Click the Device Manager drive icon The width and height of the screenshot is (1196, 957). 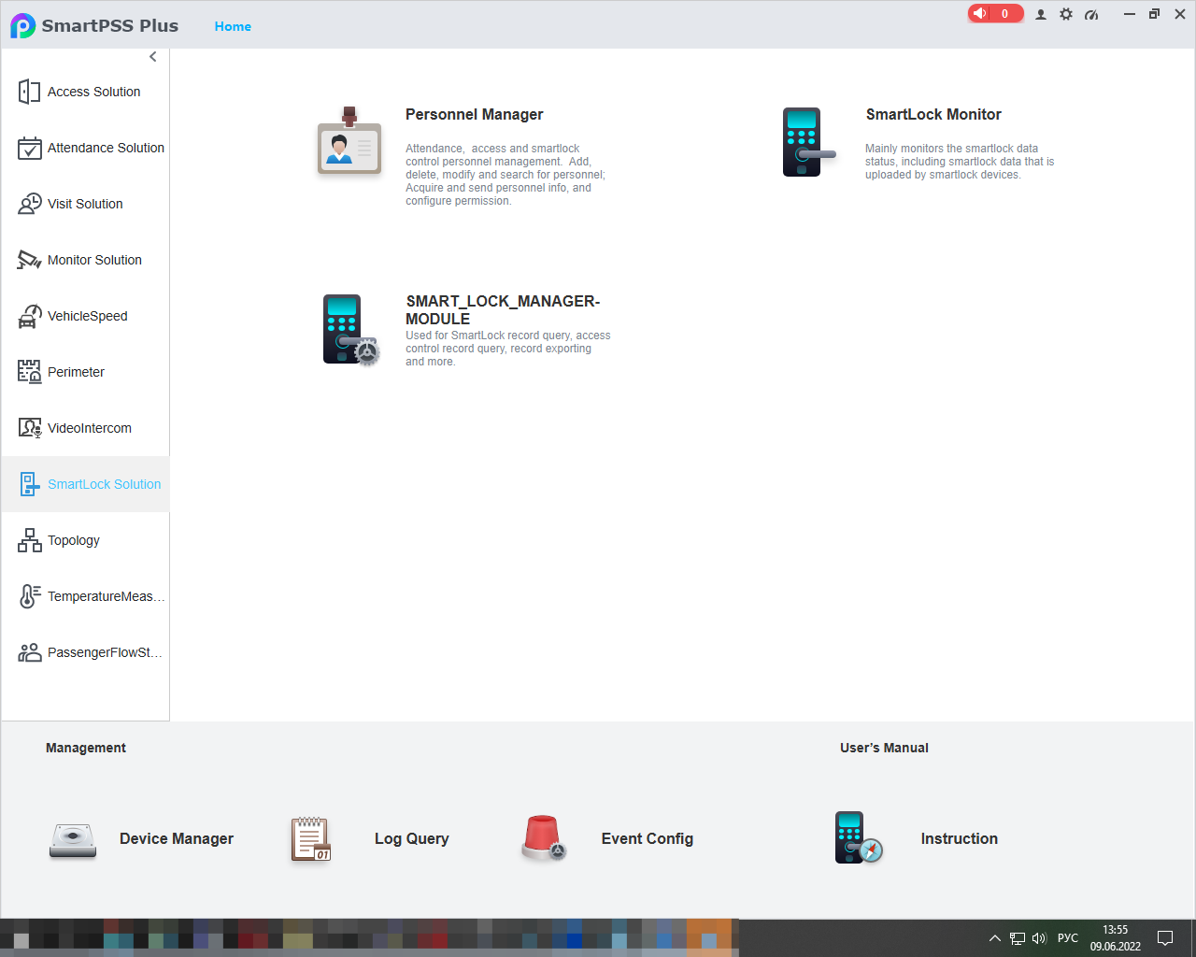(x=73, y=840)
